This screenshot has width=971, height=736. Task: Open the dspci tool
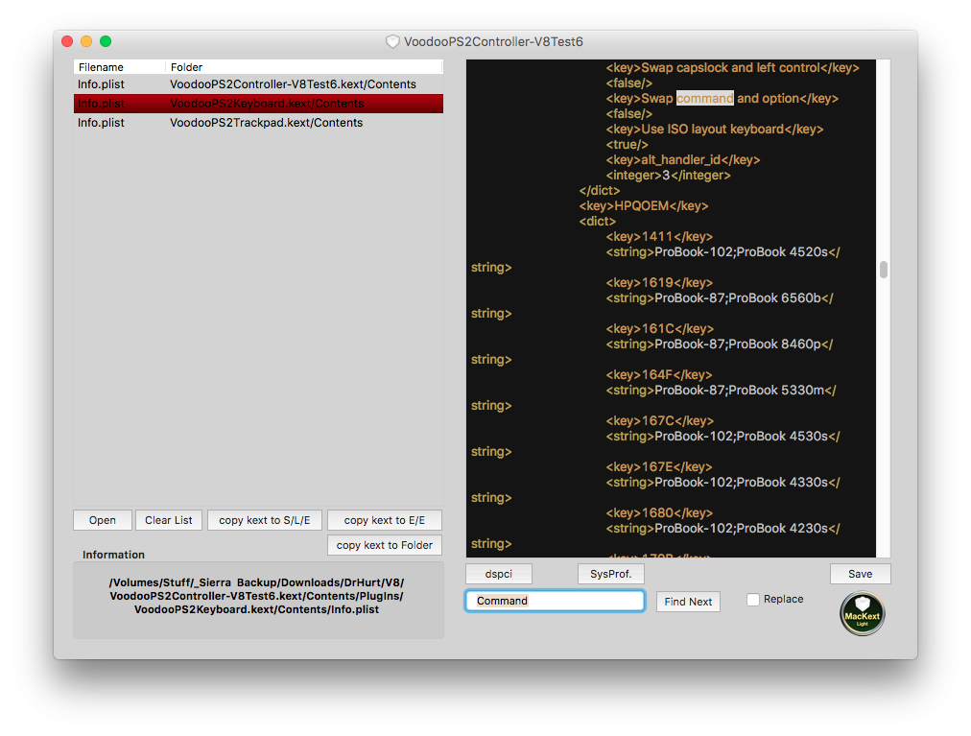498,574
